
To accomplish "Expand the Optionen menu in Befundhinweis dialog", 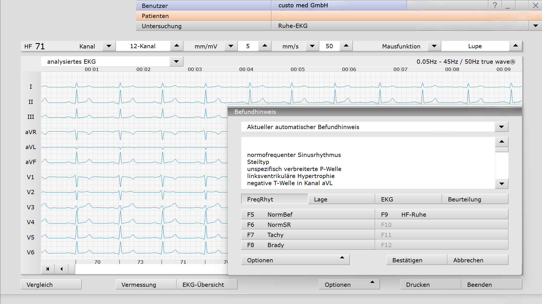I will point(295,260).
